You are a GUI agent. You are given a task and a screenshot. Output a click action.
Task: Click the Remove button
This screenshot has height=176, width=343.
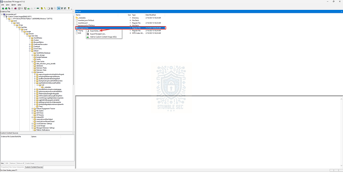point(13,163)
